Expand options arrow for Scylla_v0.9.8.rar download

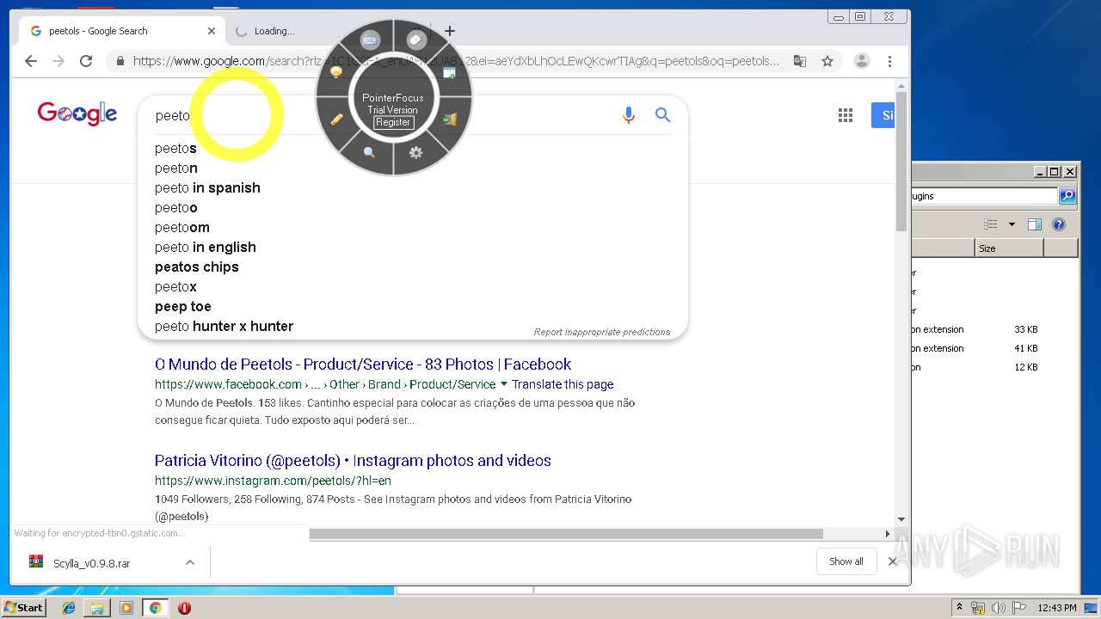190,562
